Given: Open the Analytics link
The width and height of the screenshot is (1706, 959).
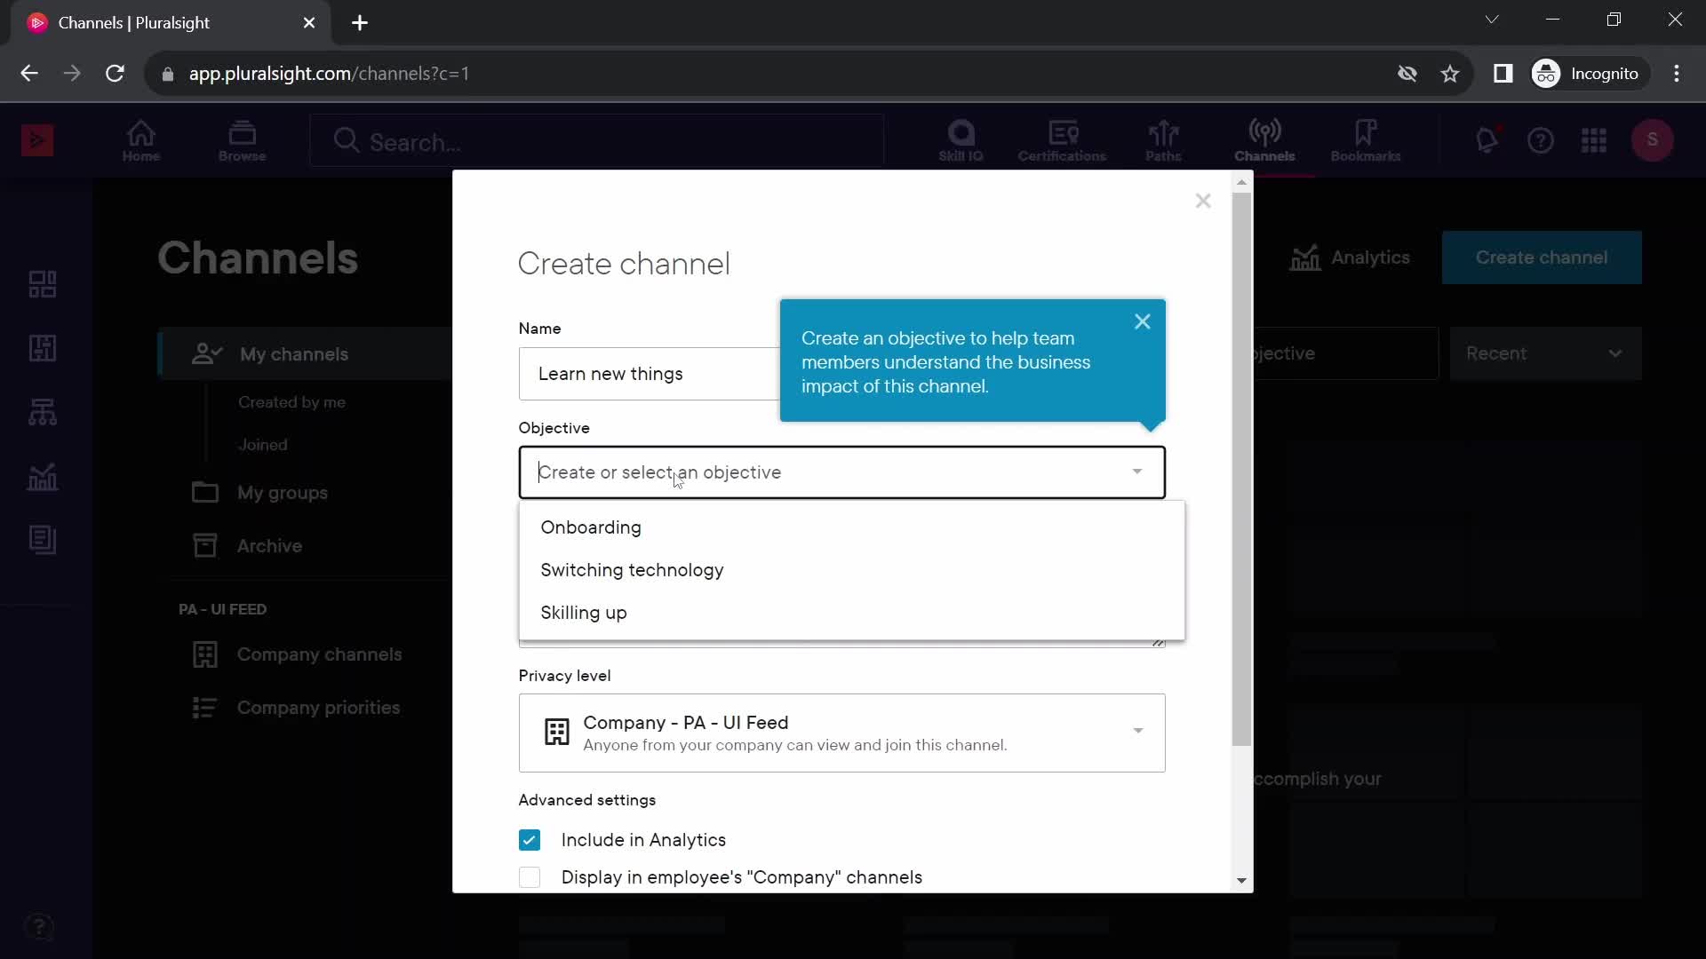Looking at the screenshot, I should click(x=1350, y=258).
